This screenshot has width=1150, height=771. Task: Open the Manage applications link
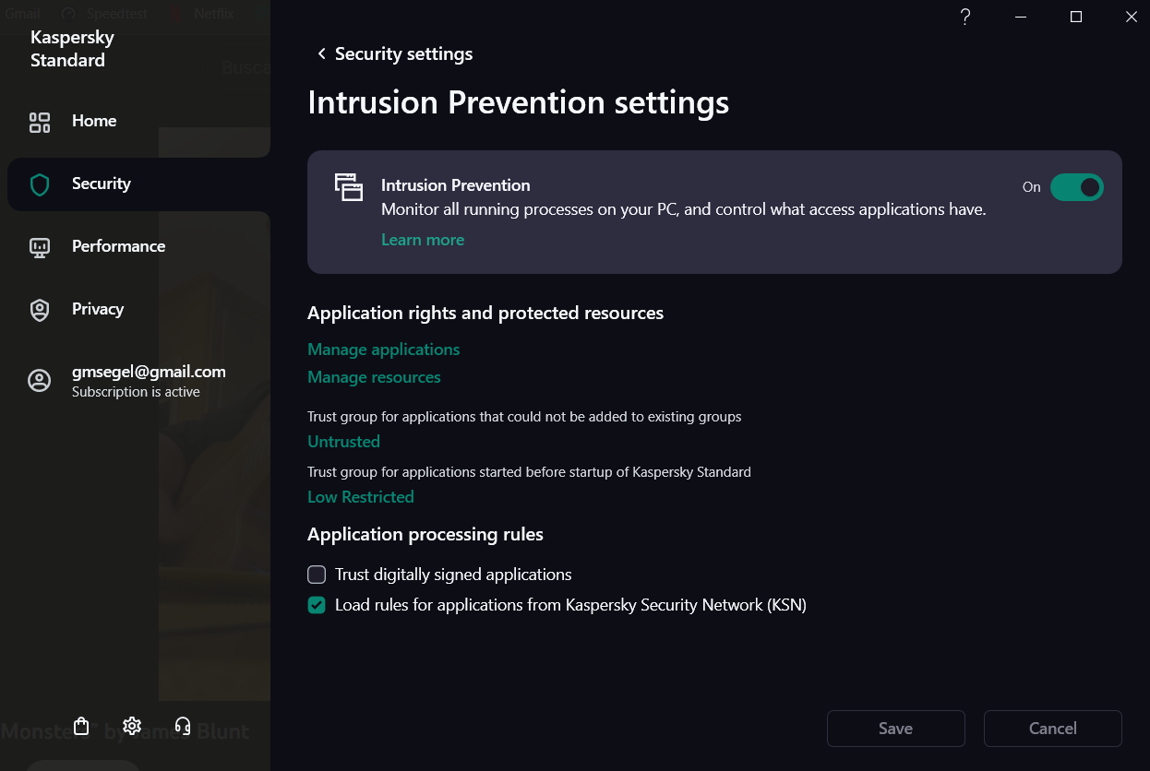click(383, 350)
